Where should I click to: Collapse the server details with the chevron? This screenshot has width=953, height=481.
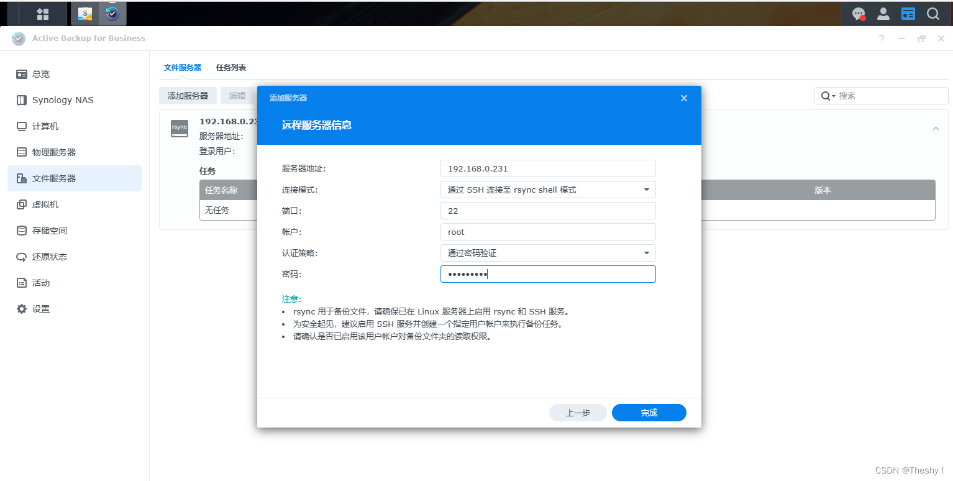pos(935,128)
